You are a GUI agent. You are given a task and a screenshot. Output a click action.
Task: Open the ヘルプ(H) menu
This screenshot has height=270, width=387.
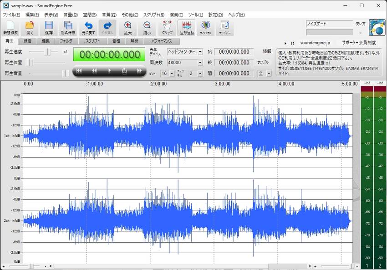236,15
